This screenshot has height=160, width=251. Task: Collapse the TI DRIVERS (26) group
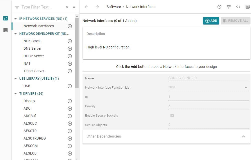coord(16,94)
